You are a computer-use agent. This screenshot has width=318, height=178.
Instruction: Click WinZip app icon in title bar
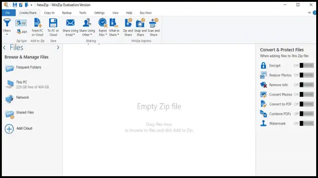click(x=6, y=5)
